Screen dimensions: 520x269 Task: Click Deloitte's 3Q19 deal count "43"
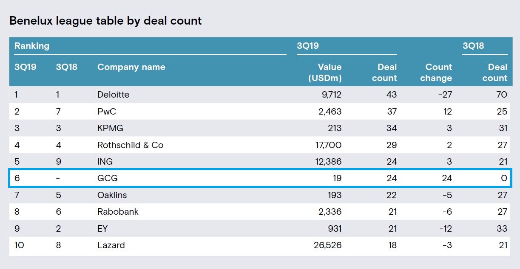[392, 95]
